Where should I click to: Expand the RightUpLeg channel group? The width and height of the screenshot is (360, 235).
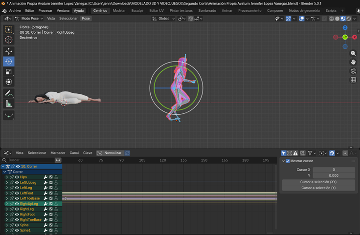[7, 204]
